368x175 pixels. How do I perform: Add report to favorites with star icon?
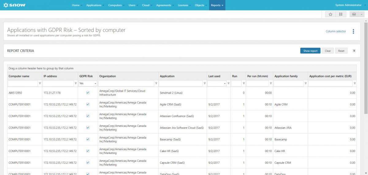pyautogui.click(x=331, y=14)
